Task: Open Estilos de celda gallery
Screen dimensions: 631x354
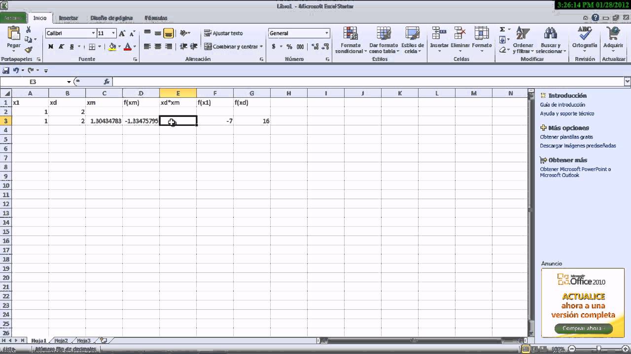Action: coord(413,40)
